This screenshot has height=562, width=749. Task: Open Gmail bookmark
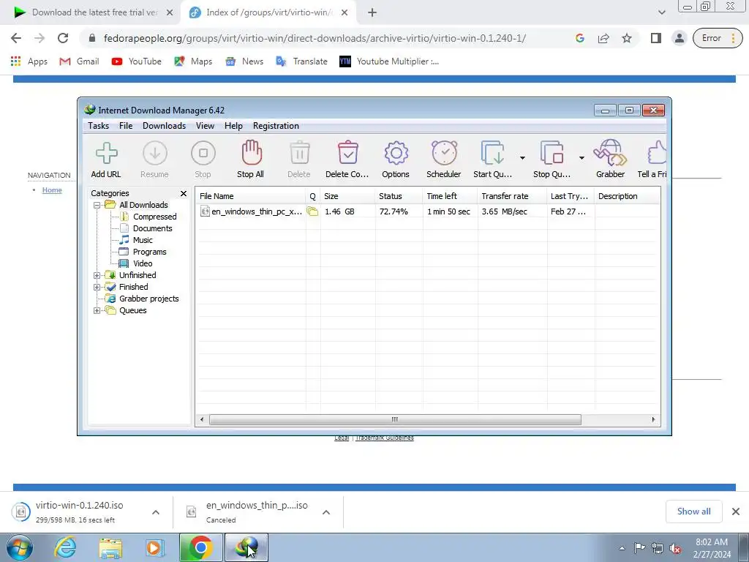tap(79, 61)
